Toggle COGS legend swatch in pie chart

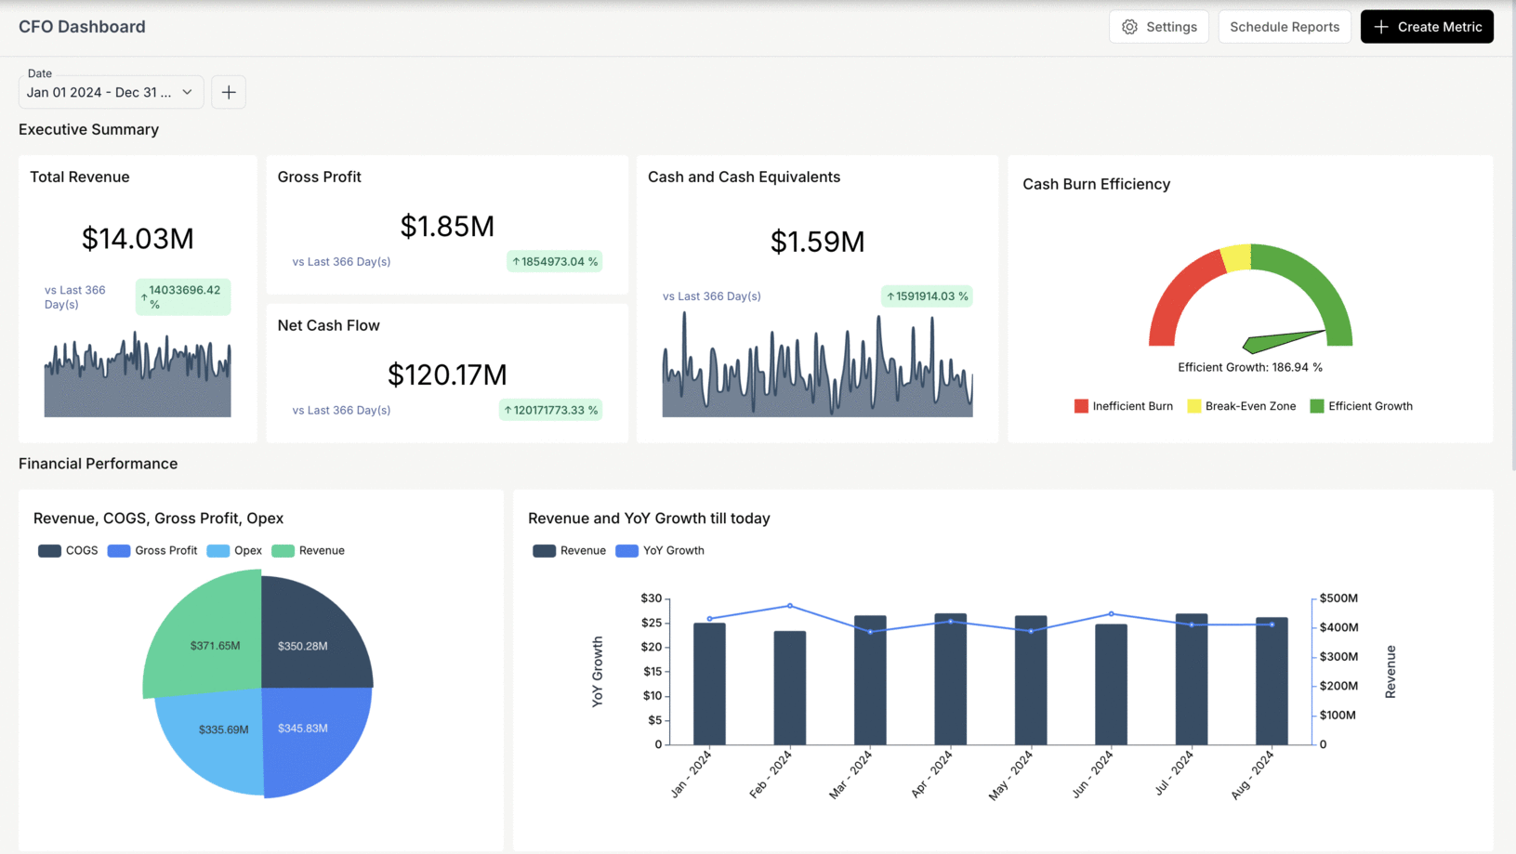(x=49, y=551)
